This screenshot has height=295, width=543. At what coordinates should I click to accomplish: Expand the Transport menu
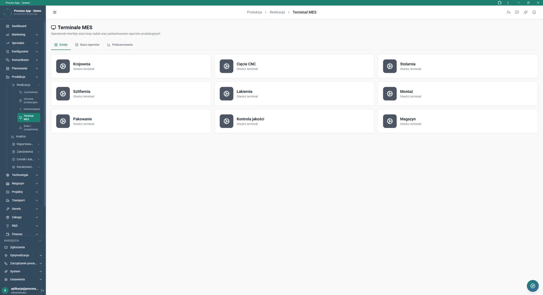pos(22,200)
